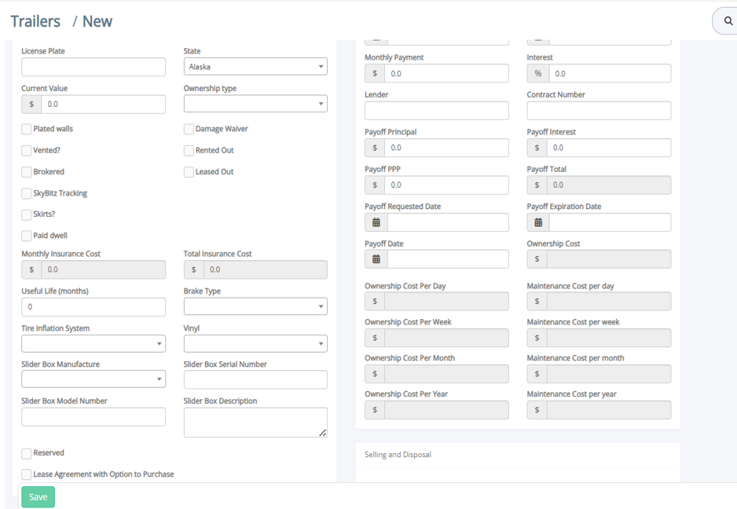Screen dimensions: 737x509
Task: Enable the Plated walls checkbox
Action: (x=27, y=129)
